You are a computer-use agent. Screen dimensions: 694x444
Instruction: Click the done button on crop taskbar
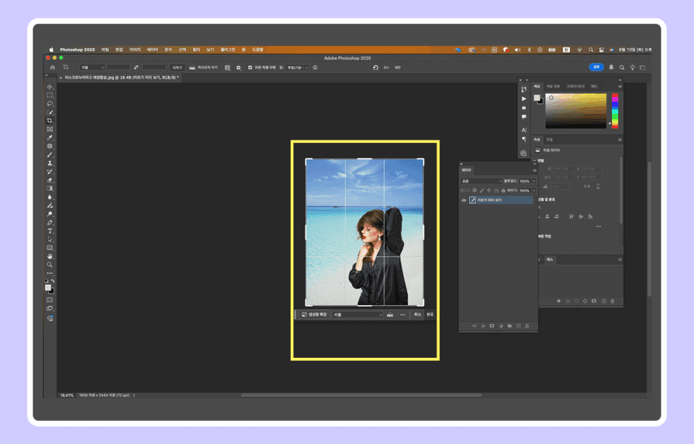point(430,315)
